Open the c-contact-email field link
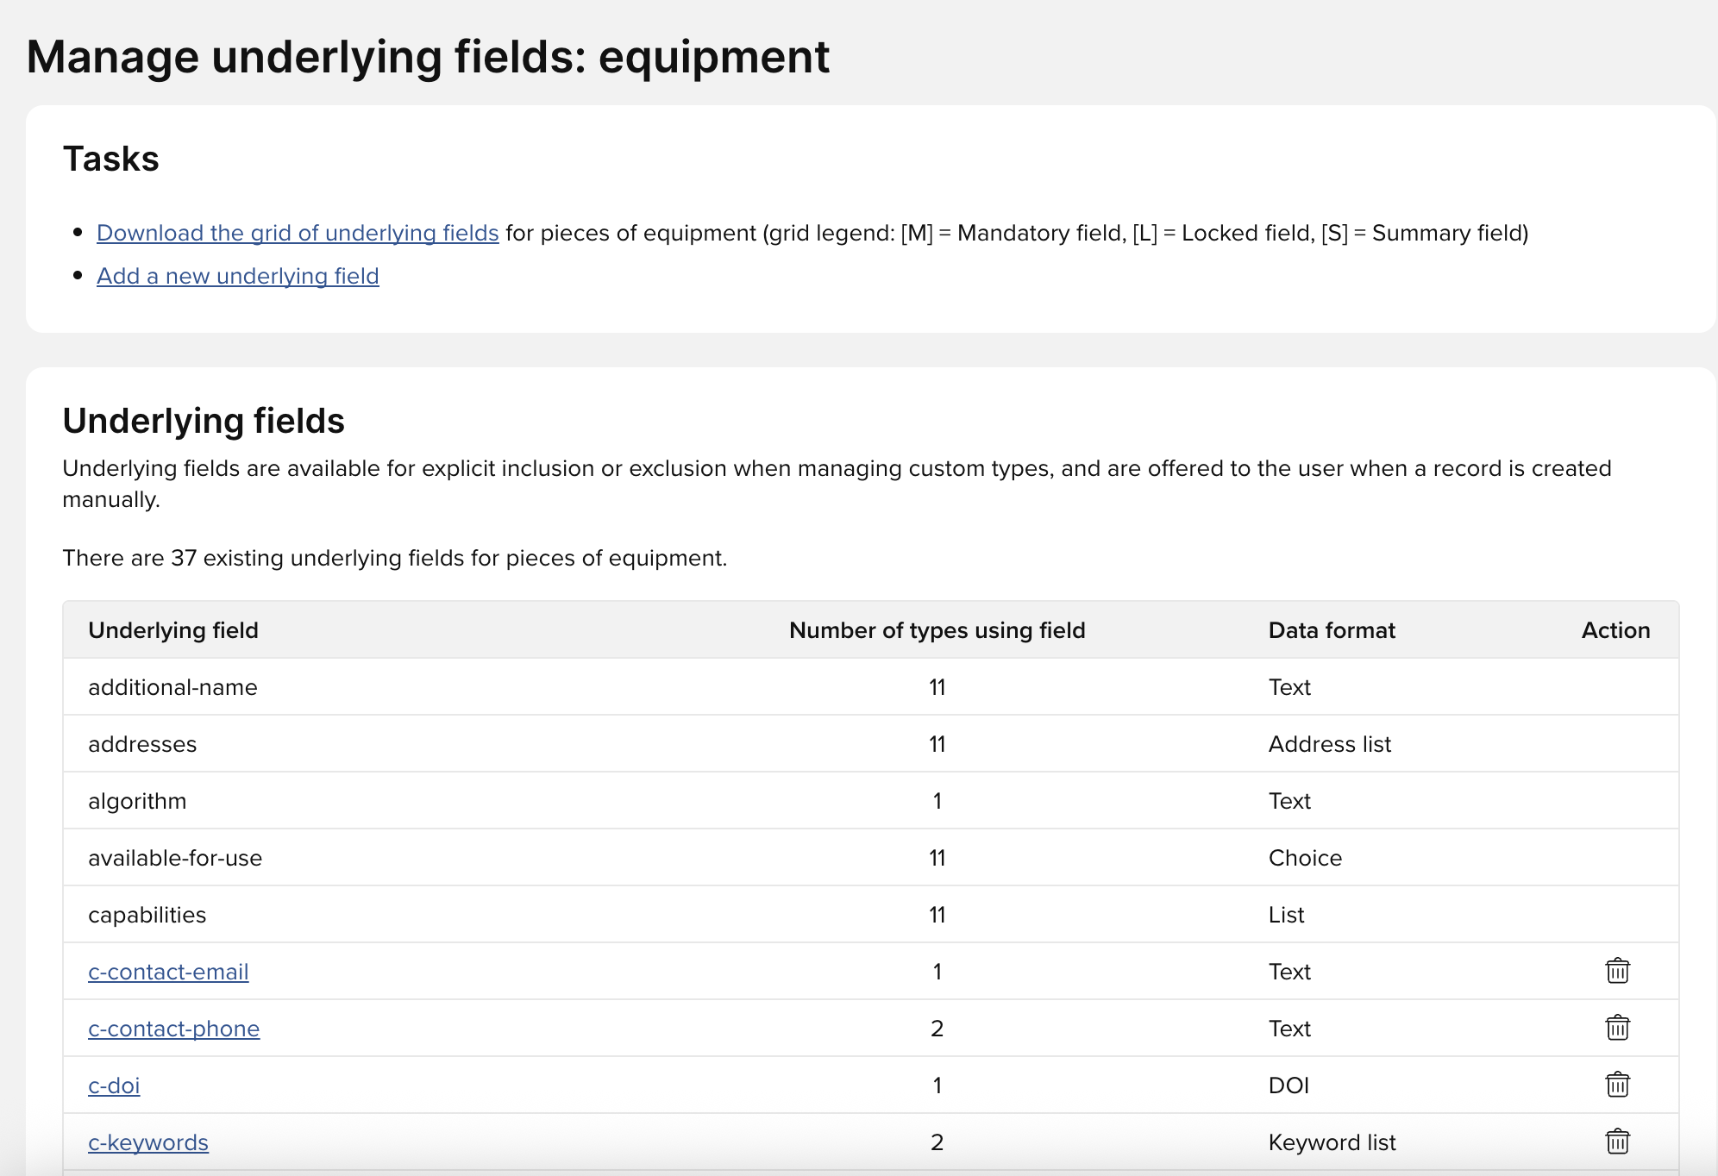The height and width of the screenshot is (1176, 1718). point(168,972)
